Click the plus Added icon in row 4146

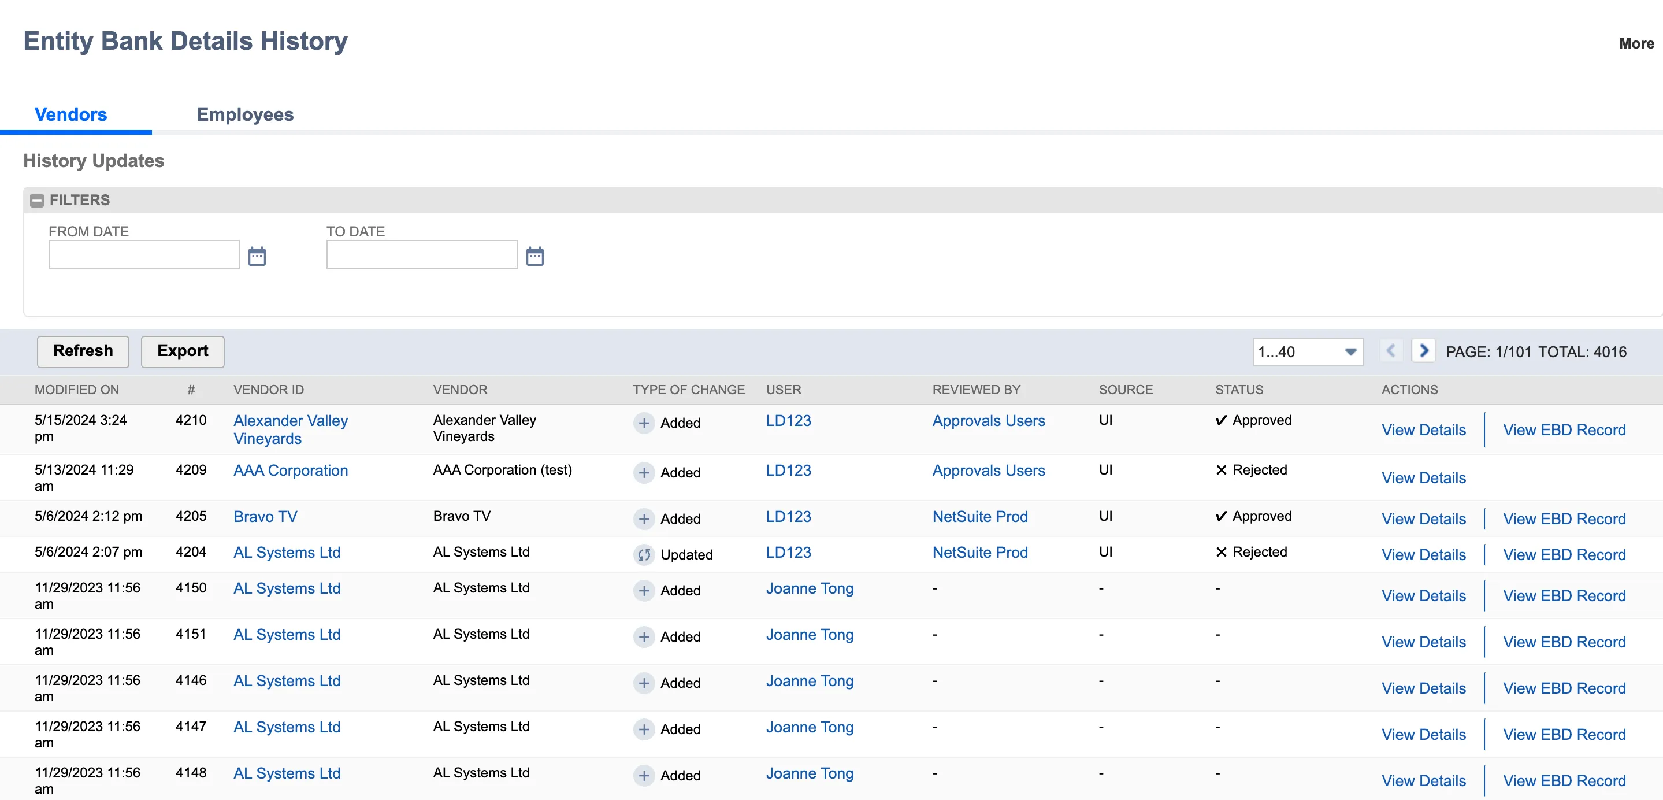[644, 683]
